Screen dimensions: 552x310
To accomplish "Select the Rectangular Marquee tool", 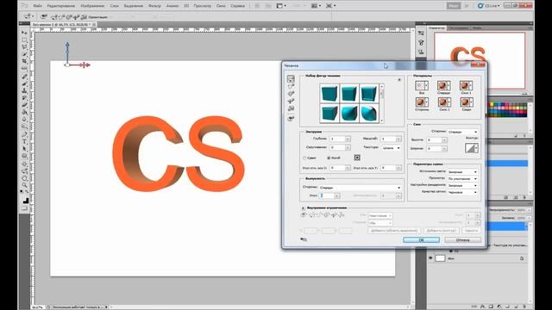I will coord(25,40).
